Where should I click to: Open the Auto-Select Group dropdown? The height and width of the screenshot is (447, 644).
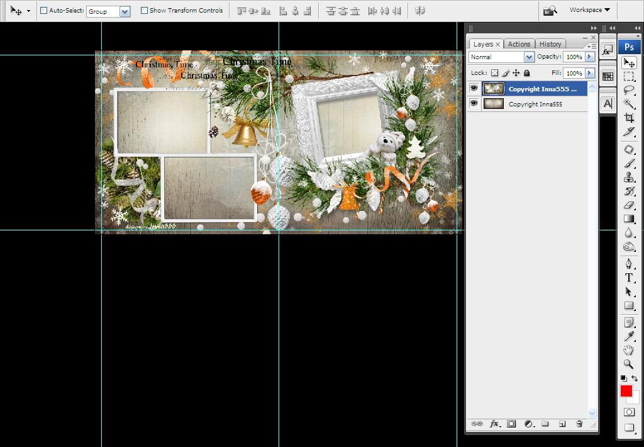[125, 11]
